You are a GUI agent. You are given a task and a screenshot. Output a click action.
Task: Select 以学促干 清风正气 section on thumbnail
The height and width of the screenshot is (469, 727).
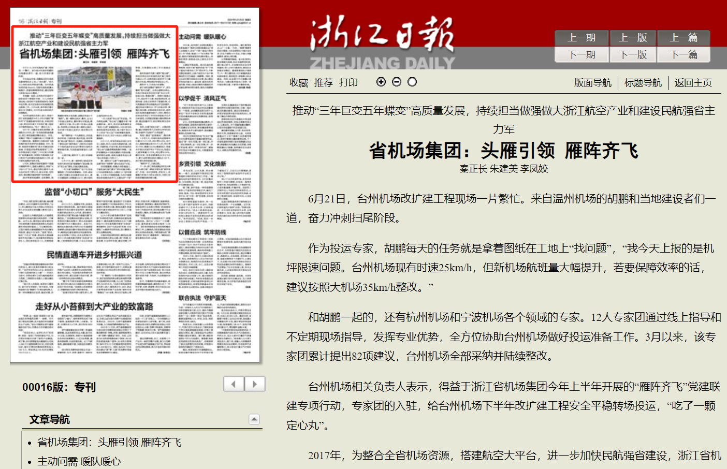tap(202, 98)
